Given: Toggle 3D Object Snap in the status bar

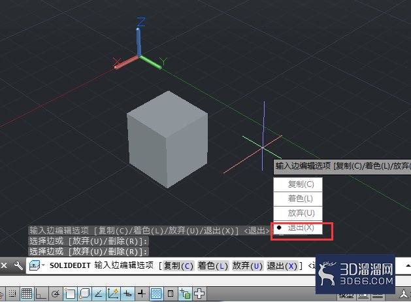Looking at the screenshot, I should [84, 294].
